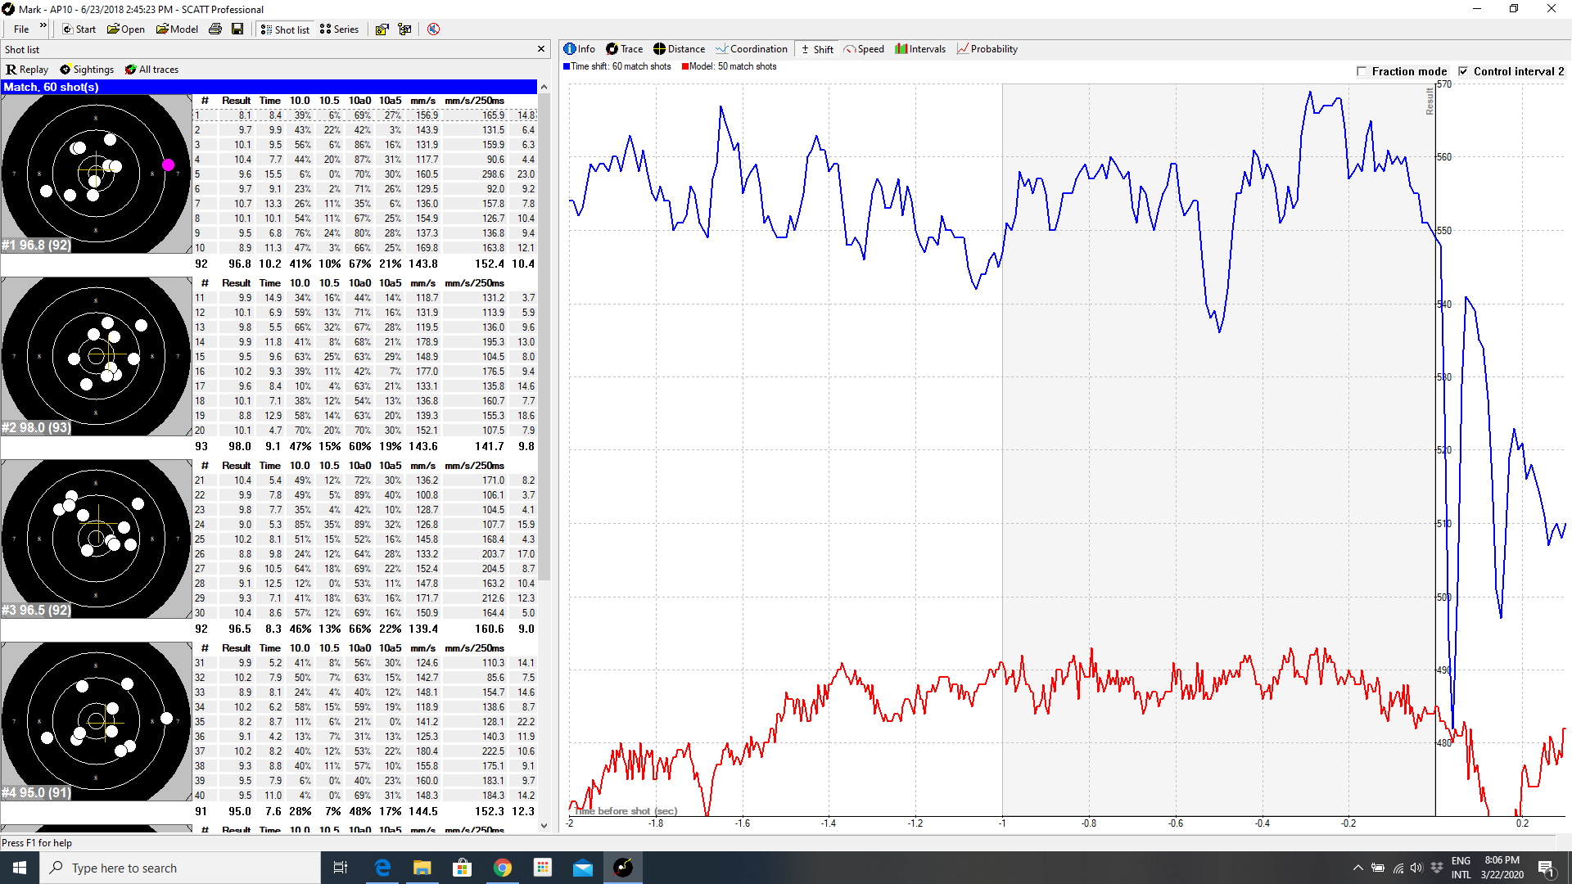This screenshot has height=884, width=1572.
Task: Select series #2 target thumbnail
Action: pos(96,356)
